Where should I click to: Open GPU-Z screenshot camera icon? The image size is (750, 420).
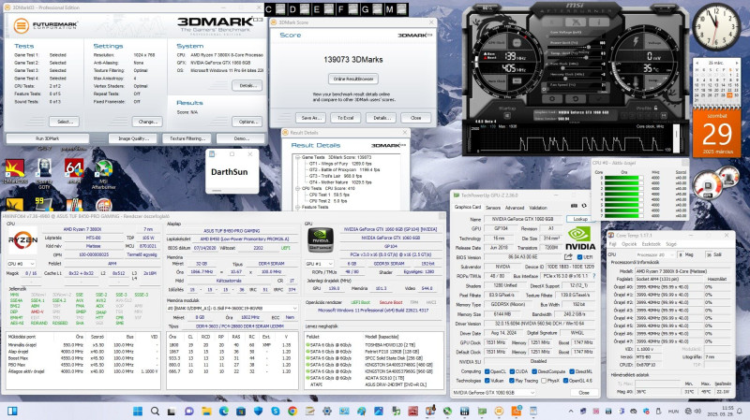pos(574,206)
